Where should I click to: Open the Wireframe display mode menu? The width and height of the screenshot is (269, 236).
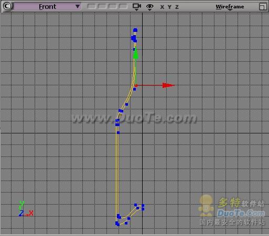pyautogui.click(x=230, y=7)
